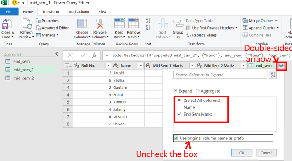292x161 pixels.
Task: Confirm formula with checkmark icon
Action: [83, 55]
